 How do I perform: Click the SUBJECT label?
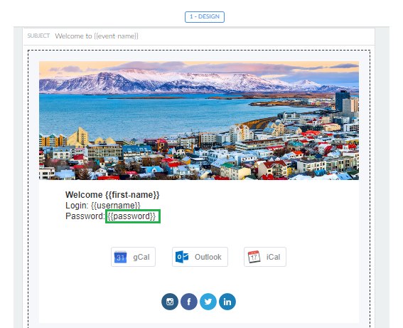pyautogui.click(x=38, y=36)
